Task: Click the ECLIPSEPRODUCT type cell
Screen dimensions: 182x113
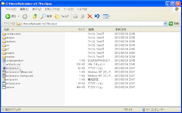Action: tap(100, 61)
